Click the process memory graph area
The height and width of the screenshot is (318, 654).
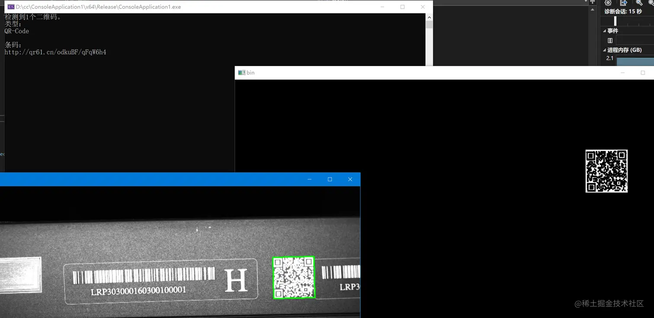click(x=635, y=62)
